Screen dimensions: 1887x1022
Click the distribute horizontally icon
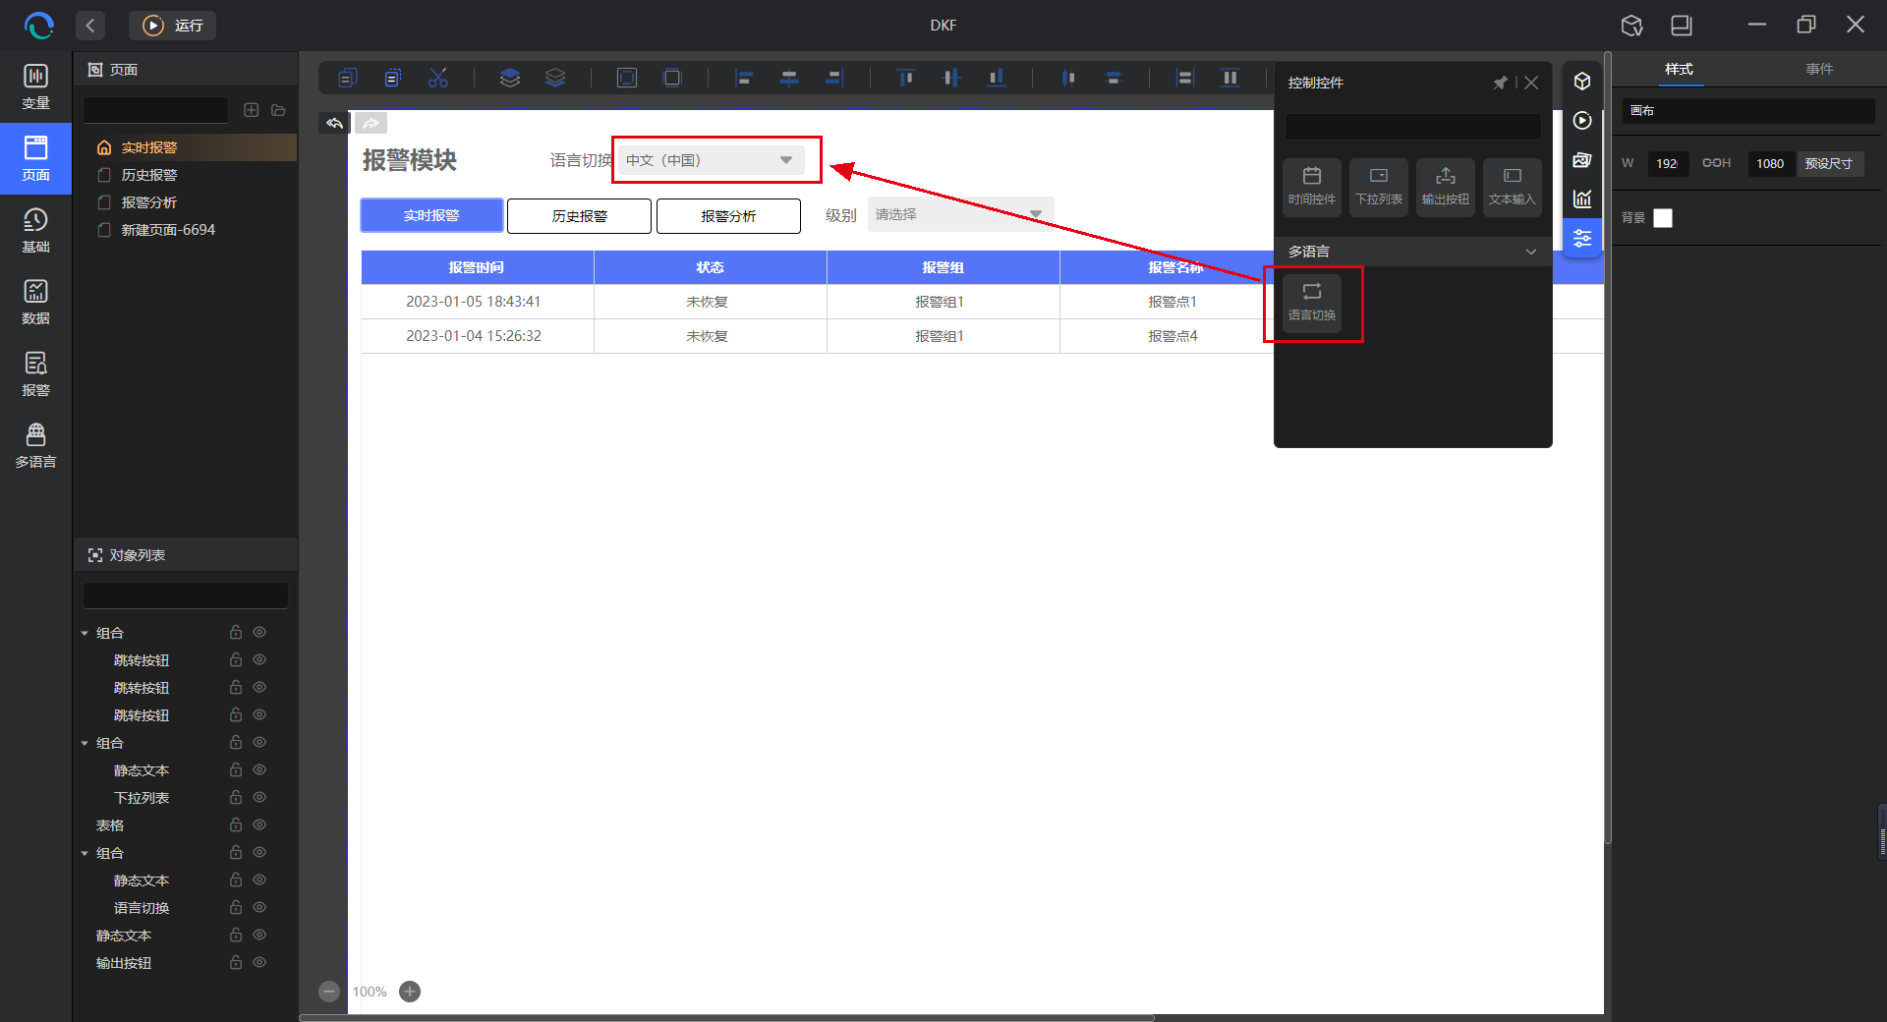click(1068, 78)
